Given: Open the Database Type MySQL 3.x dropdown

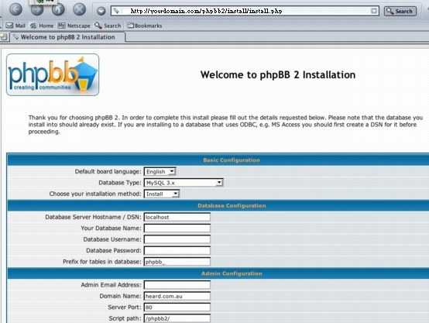Looking at the screenshot, I should 184,183.
